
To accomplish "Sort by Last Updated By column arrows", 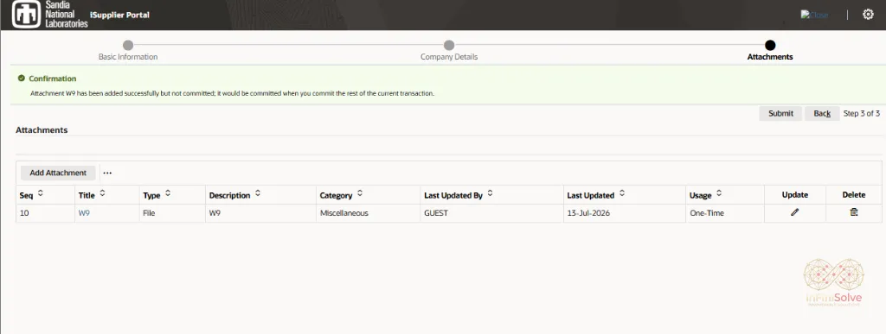I will coord(490,193).
